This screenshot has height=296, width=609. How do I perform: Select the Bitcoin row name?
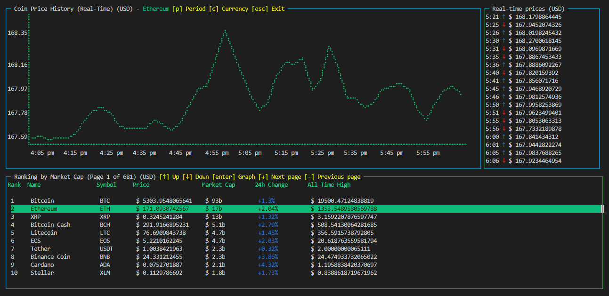click(42, 201)
